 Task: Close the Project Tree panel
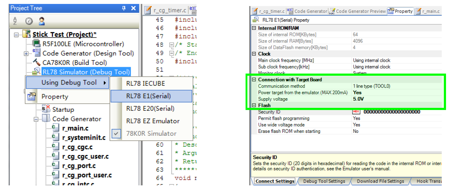[x=133, y=8]
